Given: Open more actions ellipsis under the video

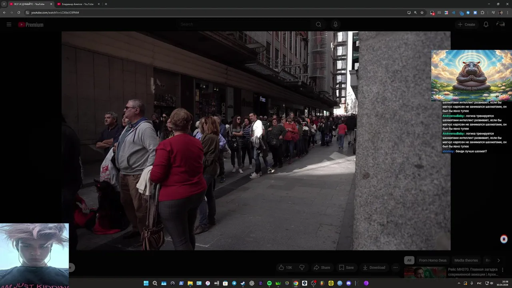Looking at the screenshot, I should [x=395, y=267].
